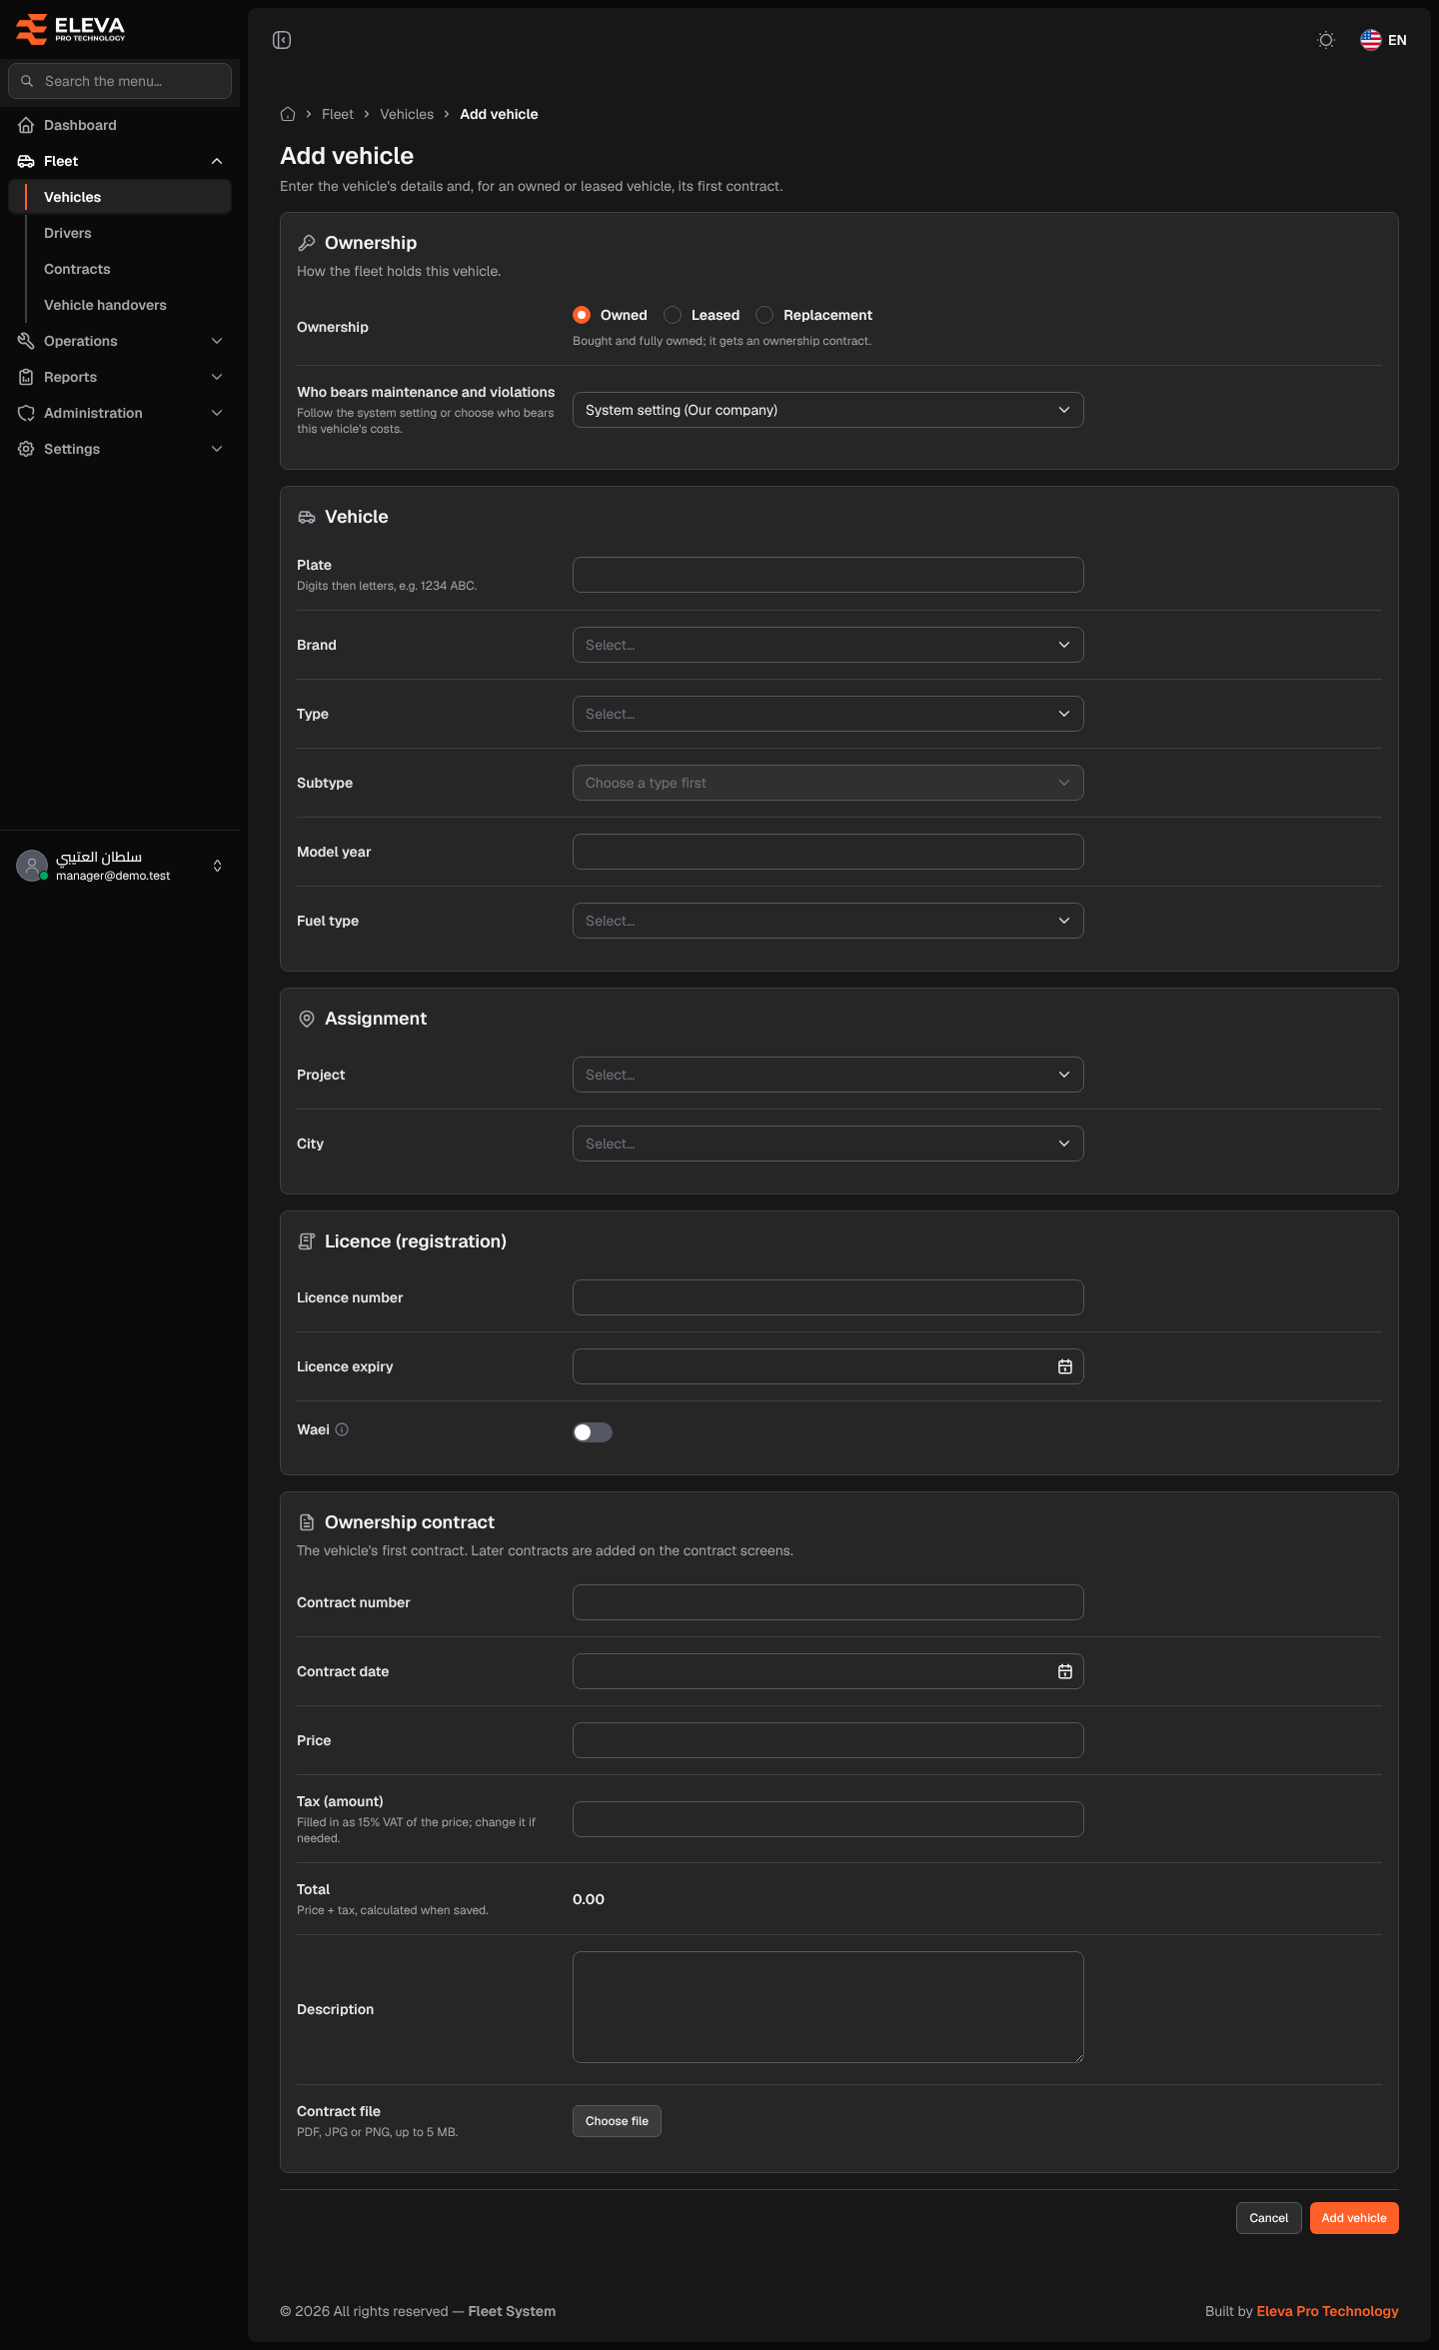Viewport: 1439px width, 2350px height.
Task: Click the Reports clipboard icon
Action: [x=26, y=377]
